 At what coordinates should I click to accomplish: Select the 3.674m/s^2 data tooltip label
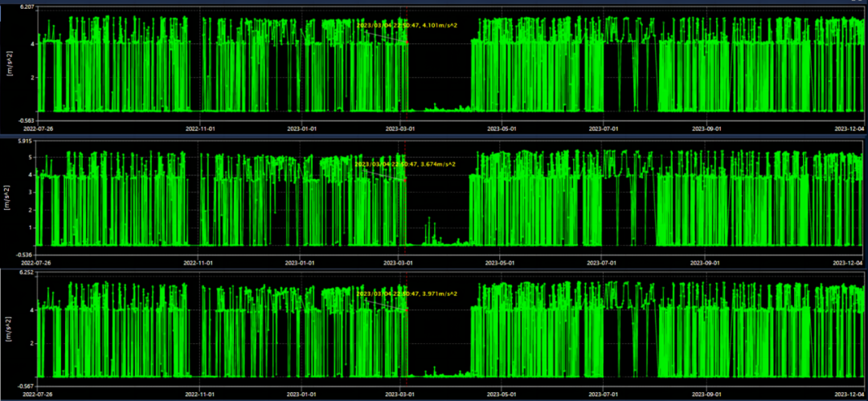pos(405,164)
